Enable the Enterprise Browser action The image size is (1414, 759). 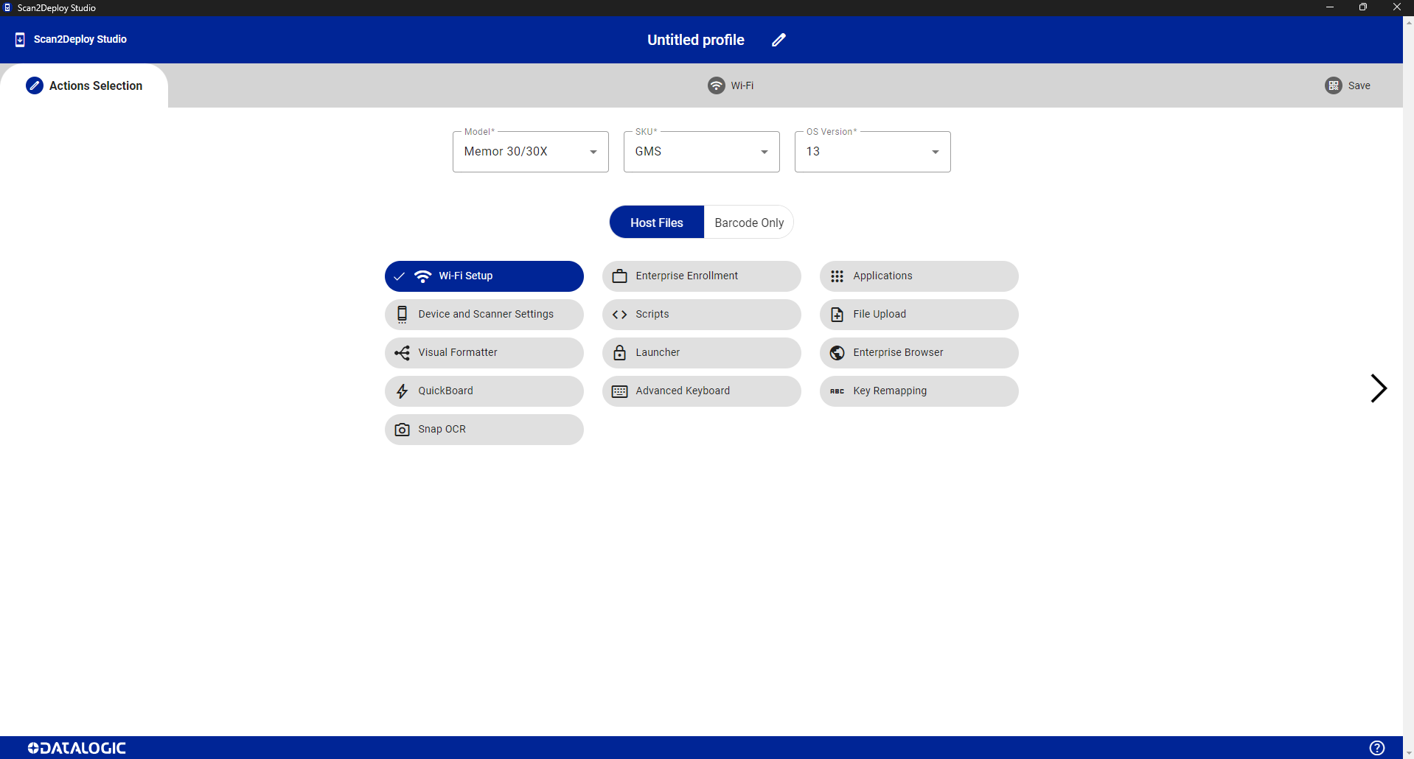919,353
